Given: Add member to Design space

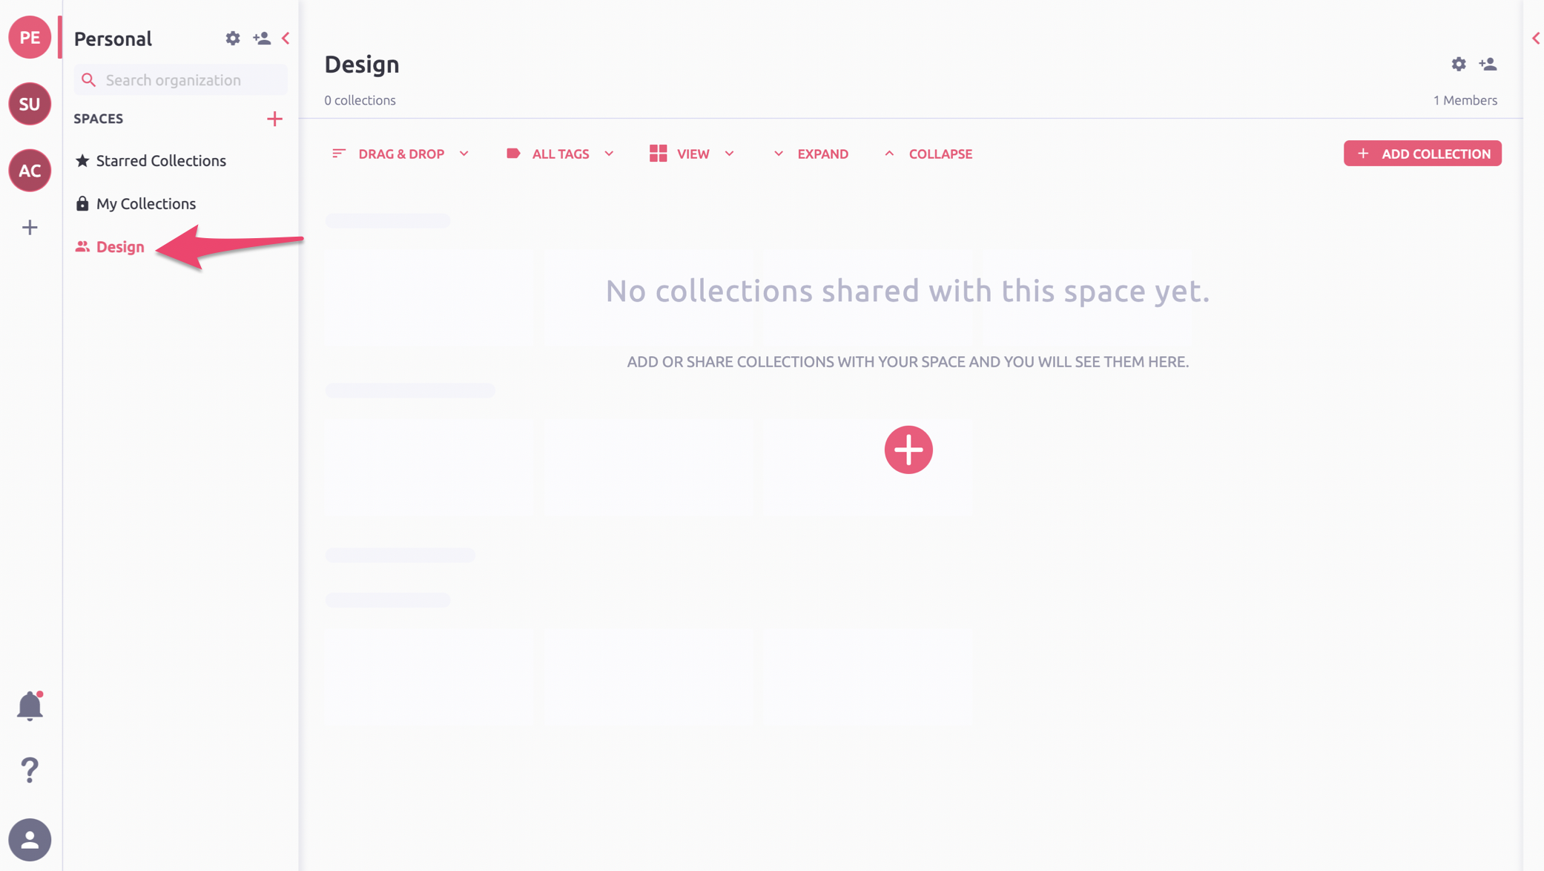Looking at the screenshot, I should pyautogui.click(x=1488, y=65).
